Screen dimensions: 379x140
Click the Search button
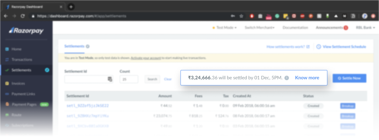click(x=152, y=79)
